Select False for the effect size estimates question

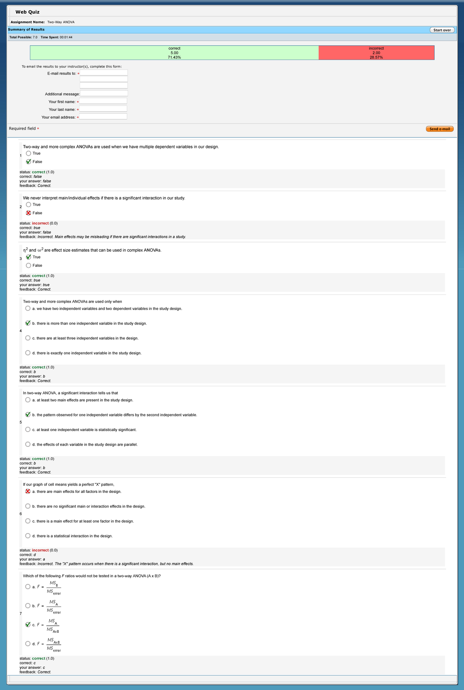tap(29, 266)
